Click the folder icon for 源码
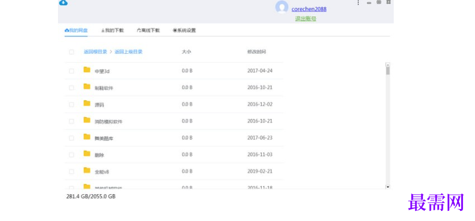 [87, 103]
